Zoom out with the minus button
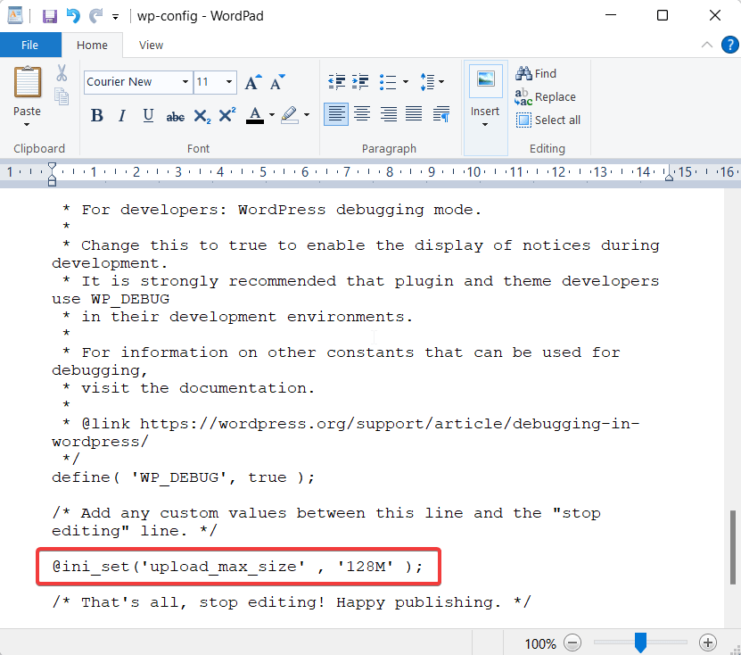741x655 pixels. point(572,643)
